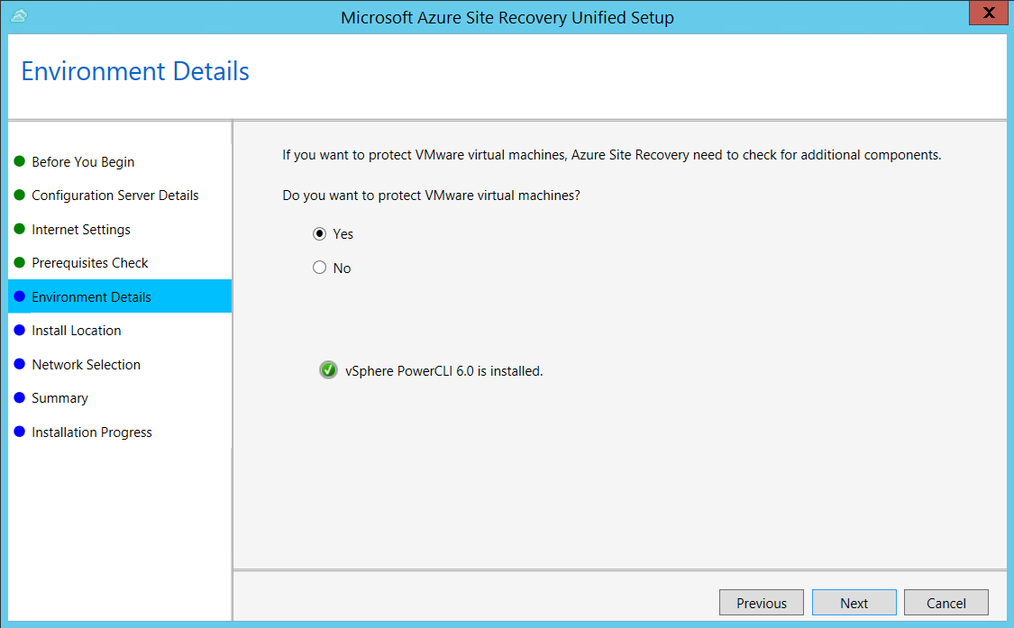Select the No radio button
The width and height of the screenshot is (1014, 628).
320,267
